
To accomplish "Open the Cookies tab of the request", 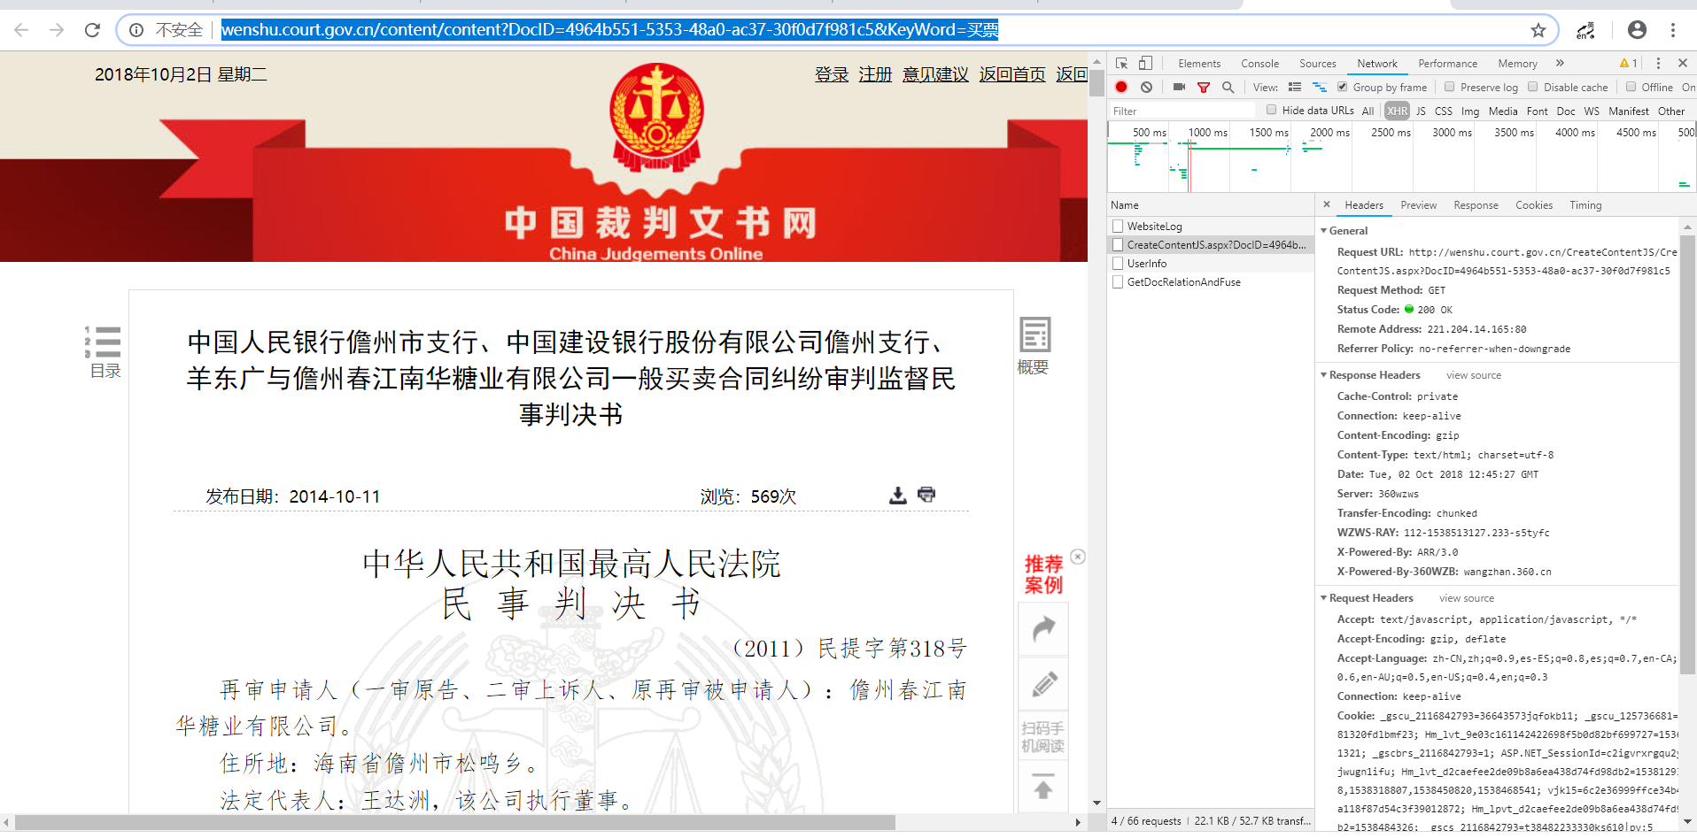I will point(1533,205).
